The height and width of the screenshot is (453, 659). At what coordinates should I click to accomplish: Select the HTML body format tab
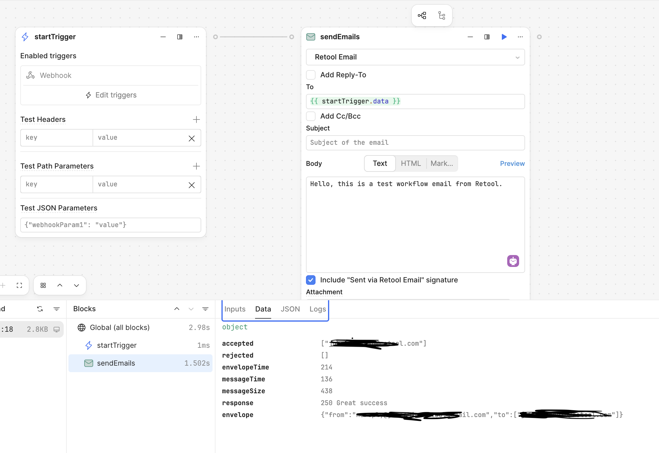pyautogui.click(x=410, y=163)
